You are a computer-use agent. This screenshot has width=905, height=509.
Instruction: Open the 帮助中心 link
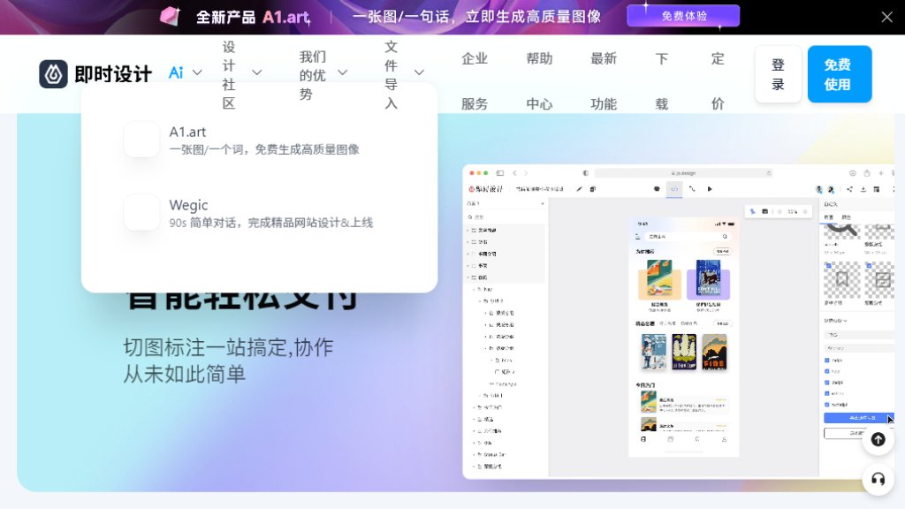click(x=539, y=80)
